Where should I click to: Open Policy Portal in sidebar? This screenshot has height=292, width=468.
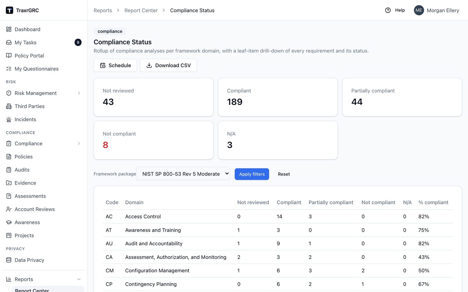pyautogui.click(x=44, y=55)
